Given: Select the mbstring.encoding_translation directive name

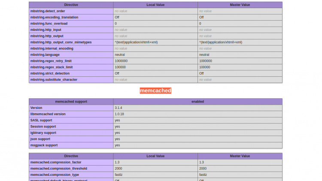Looking at the screenshot, I should tap(54, 17).
